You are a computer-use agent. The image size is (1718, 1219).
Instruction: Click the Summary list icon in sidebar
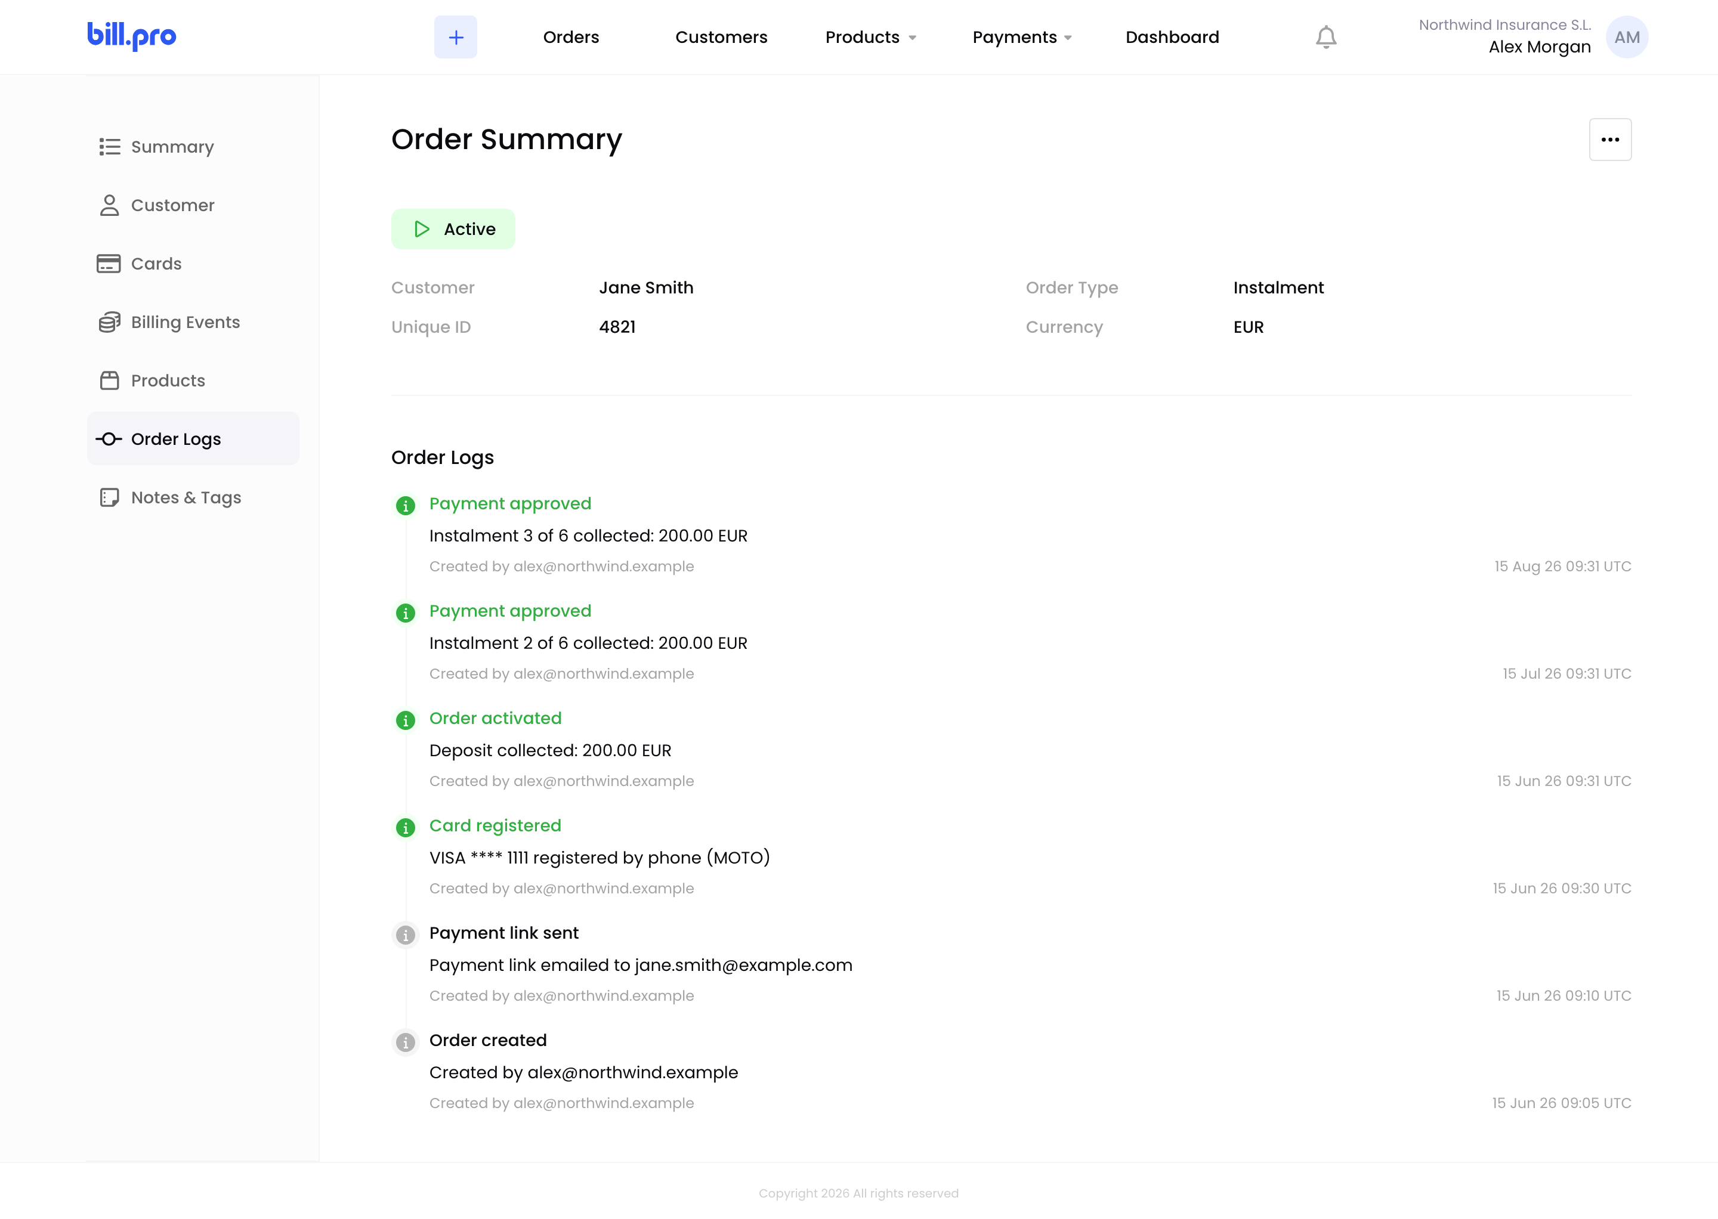pos(110,146)
